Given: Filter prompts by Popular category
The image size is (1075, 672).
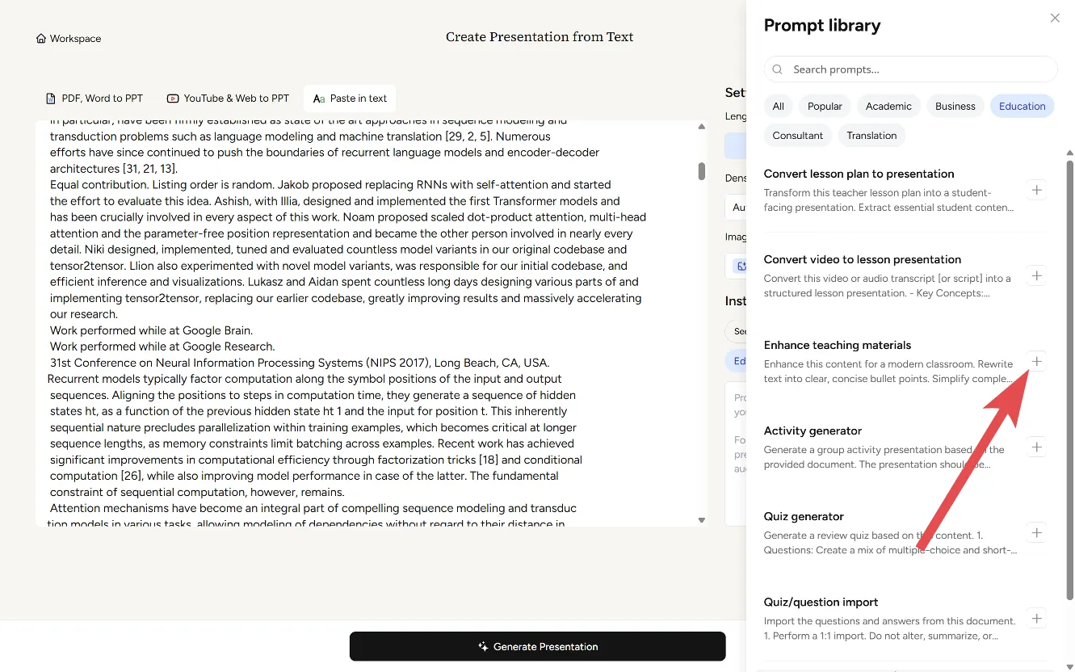Looking at the screenshot, I should tap(825, 106).
